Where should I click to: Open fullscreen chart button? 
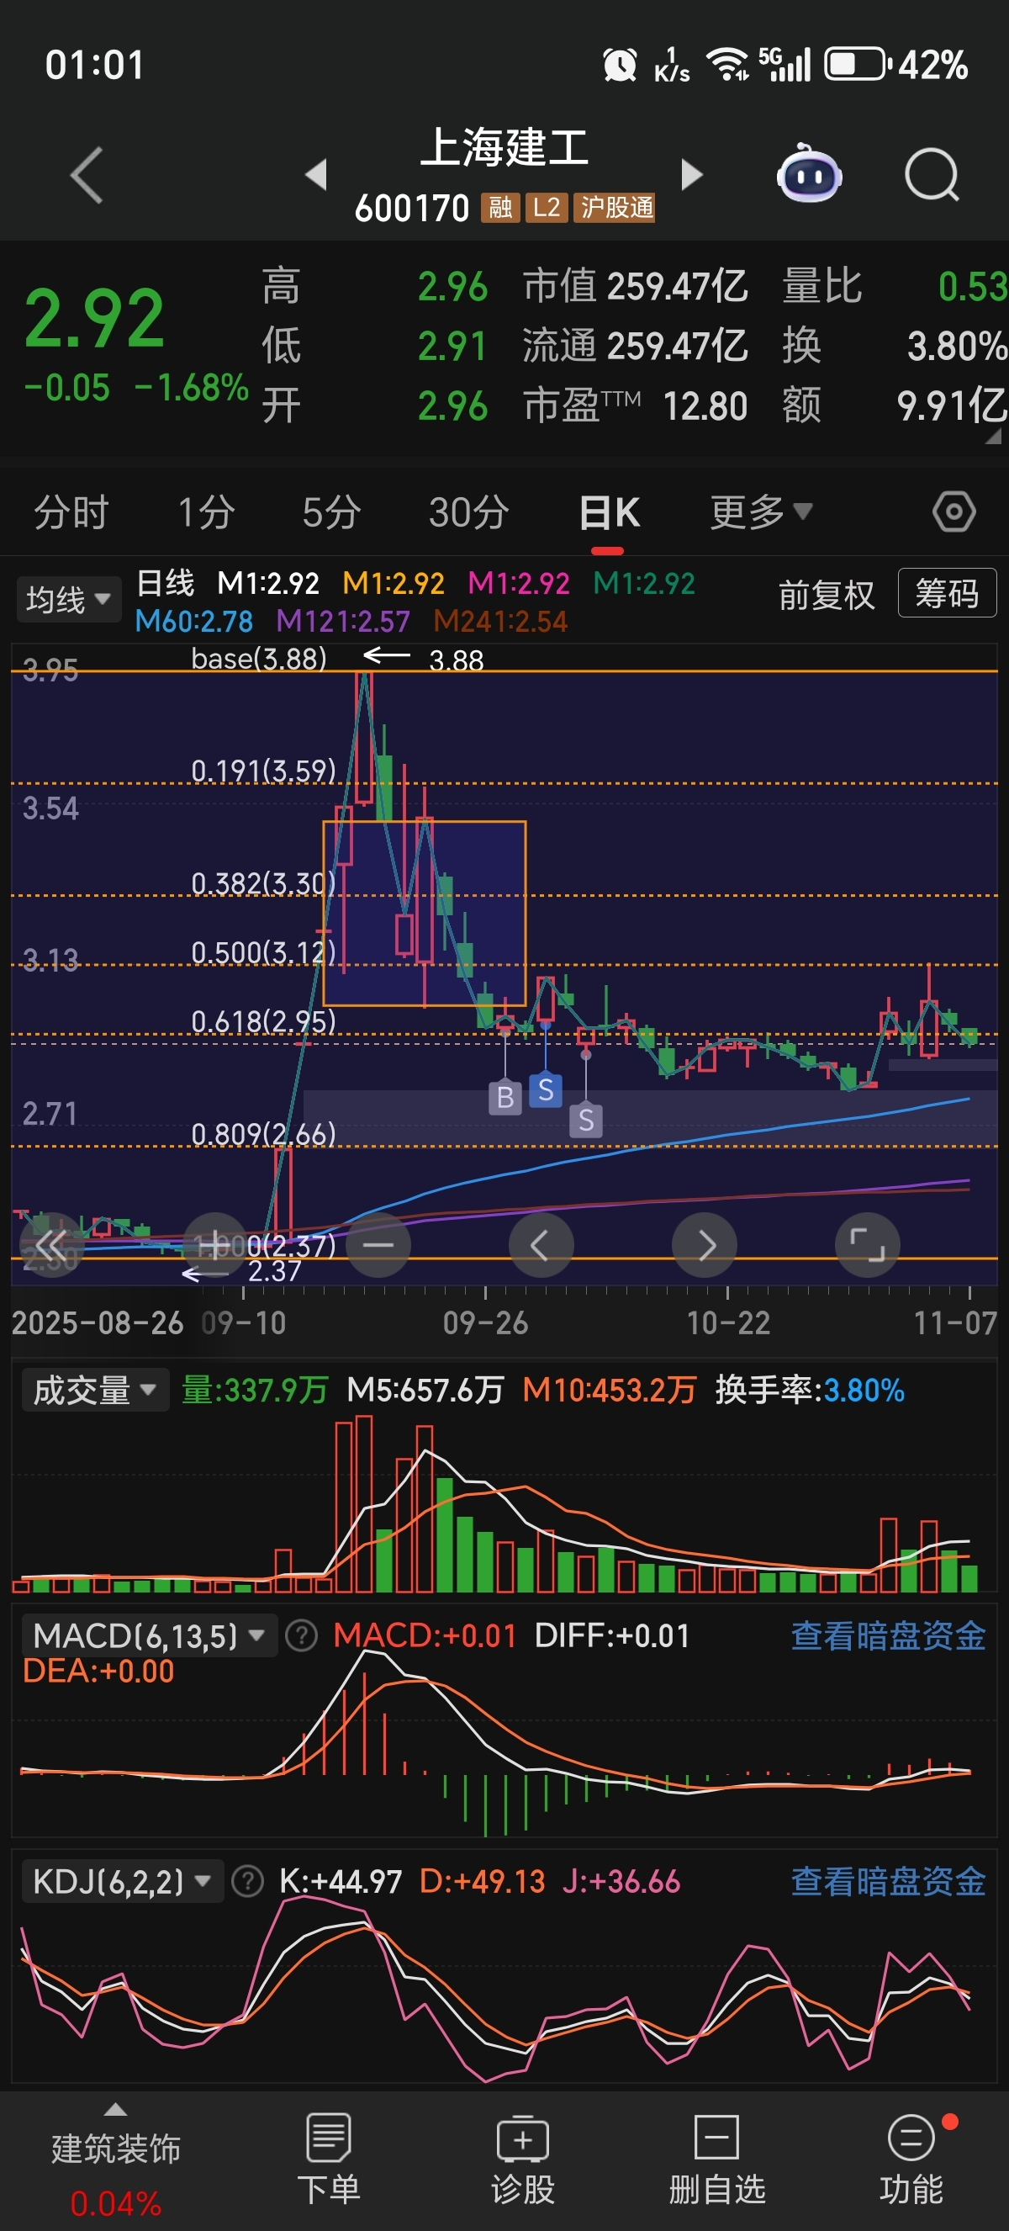867,1245
